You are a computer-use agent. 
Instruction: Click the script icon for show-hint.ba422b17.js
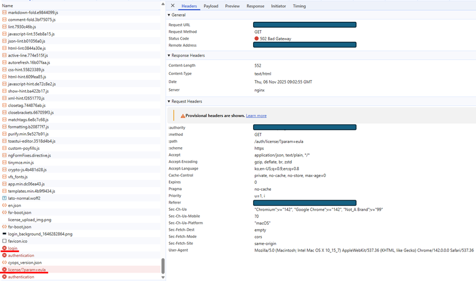tap(4, 91)
